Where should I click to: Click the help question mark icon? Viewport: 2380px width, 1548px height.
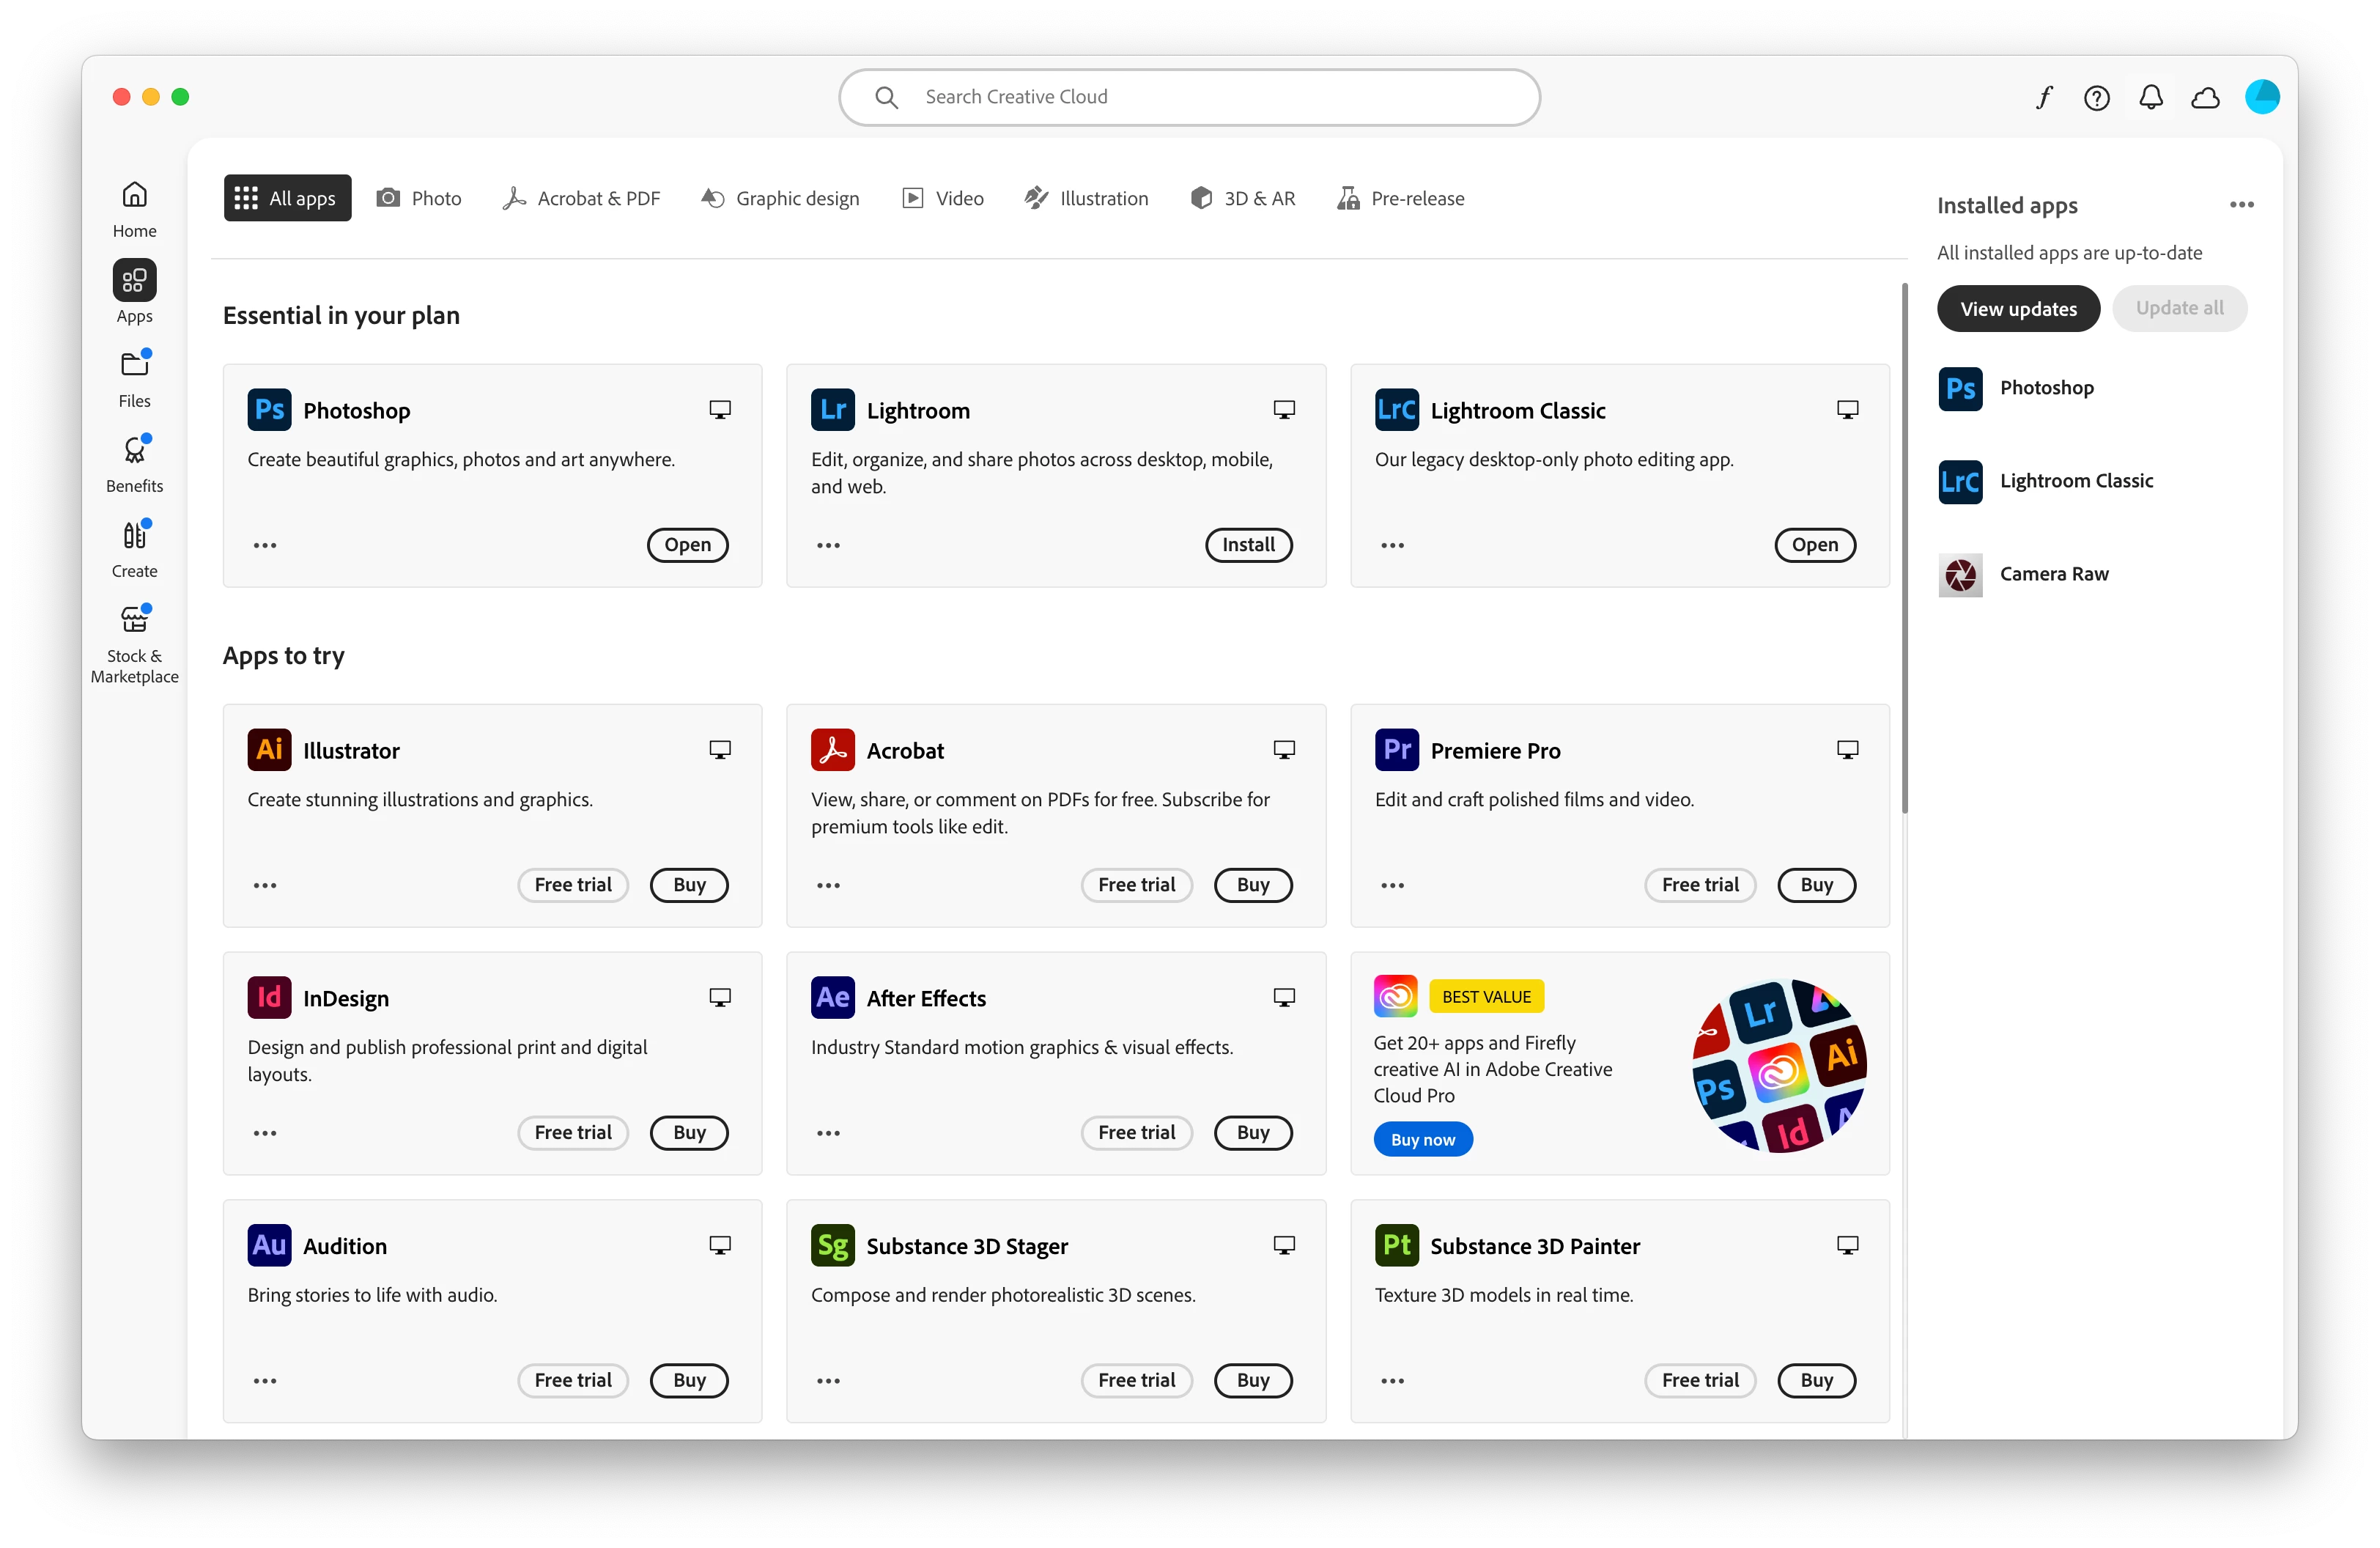(x=2096, y=97)
